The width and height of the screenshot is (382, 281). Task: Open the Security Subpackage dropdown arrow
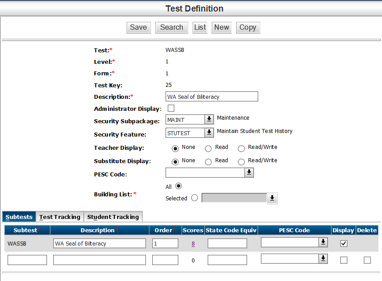(209, 120)
